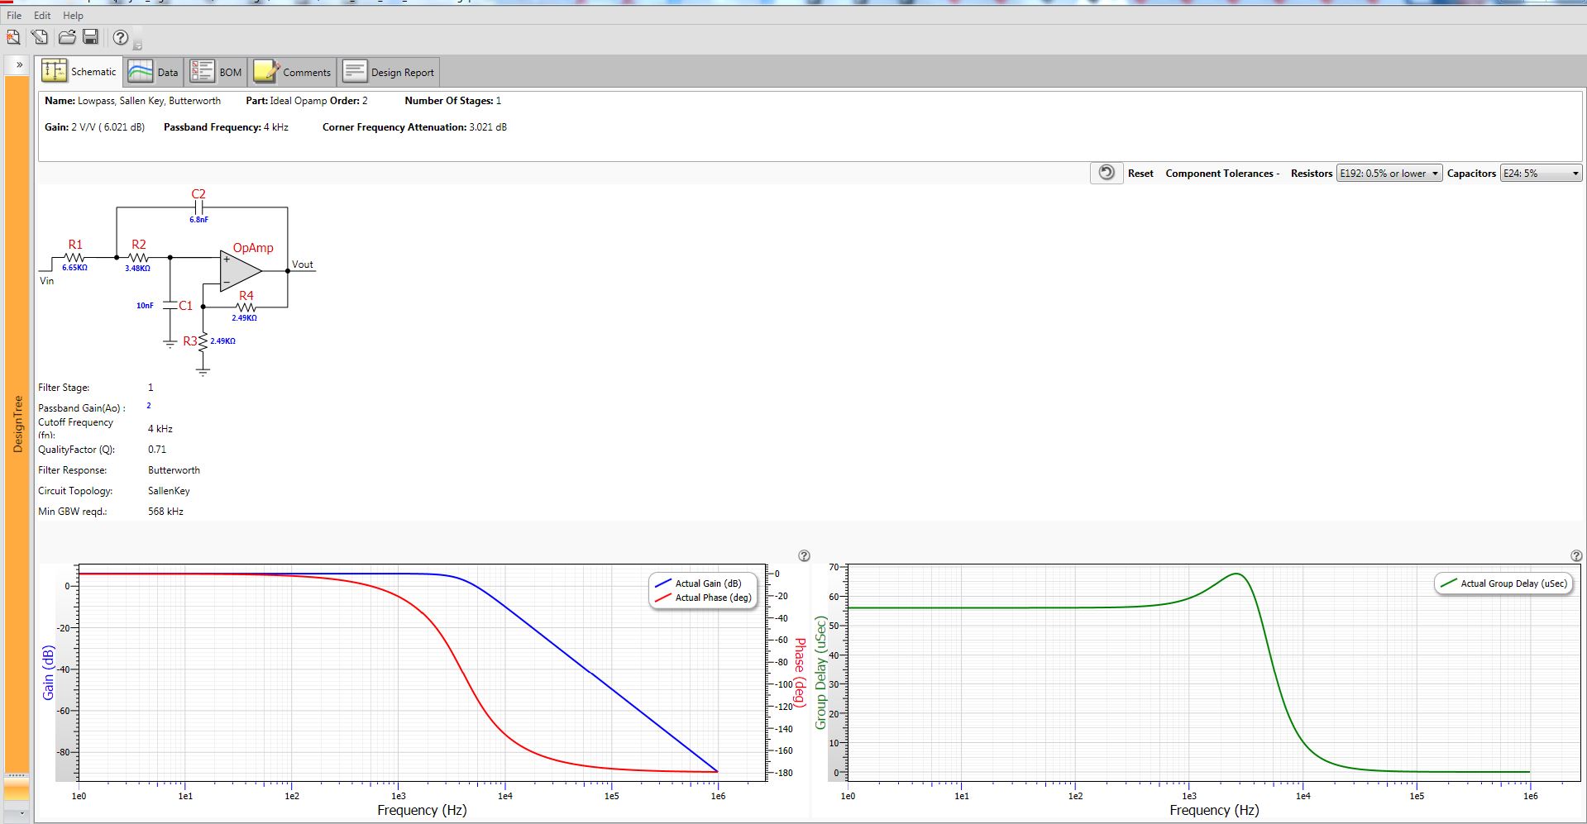The image size is (1587, 824).
Task: Save the current design with the disk icon
Action: [x=92, y=38]
